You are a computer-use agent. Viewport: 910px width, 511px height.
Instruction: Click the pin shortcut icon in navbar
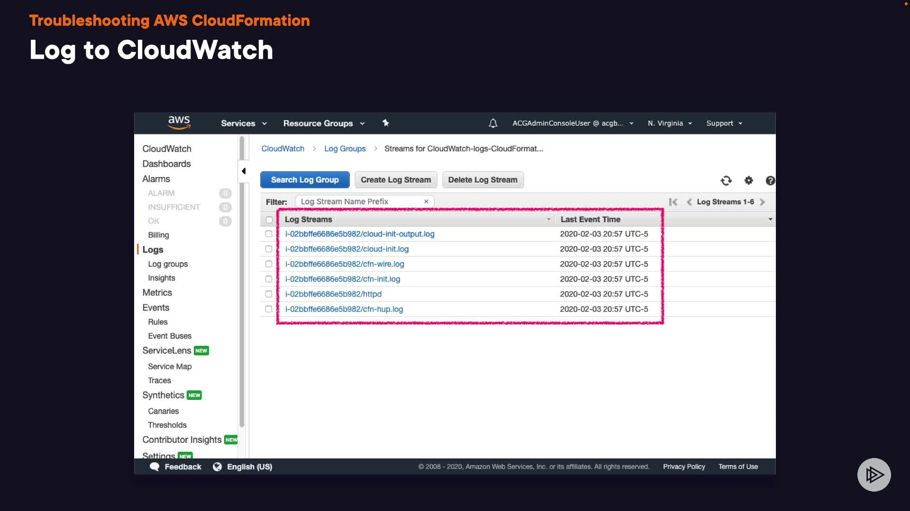click(386, 123)
